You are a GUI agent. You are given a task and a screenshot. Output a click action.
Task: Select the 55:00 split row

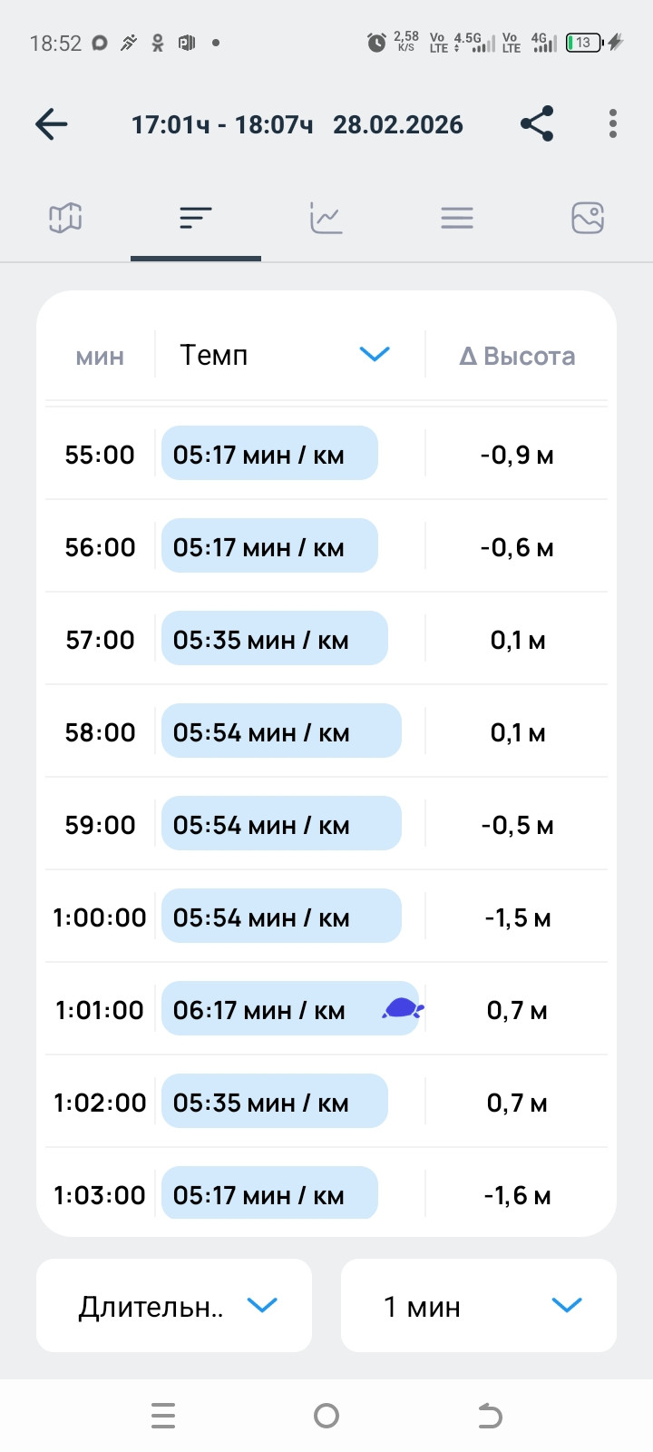326,453
